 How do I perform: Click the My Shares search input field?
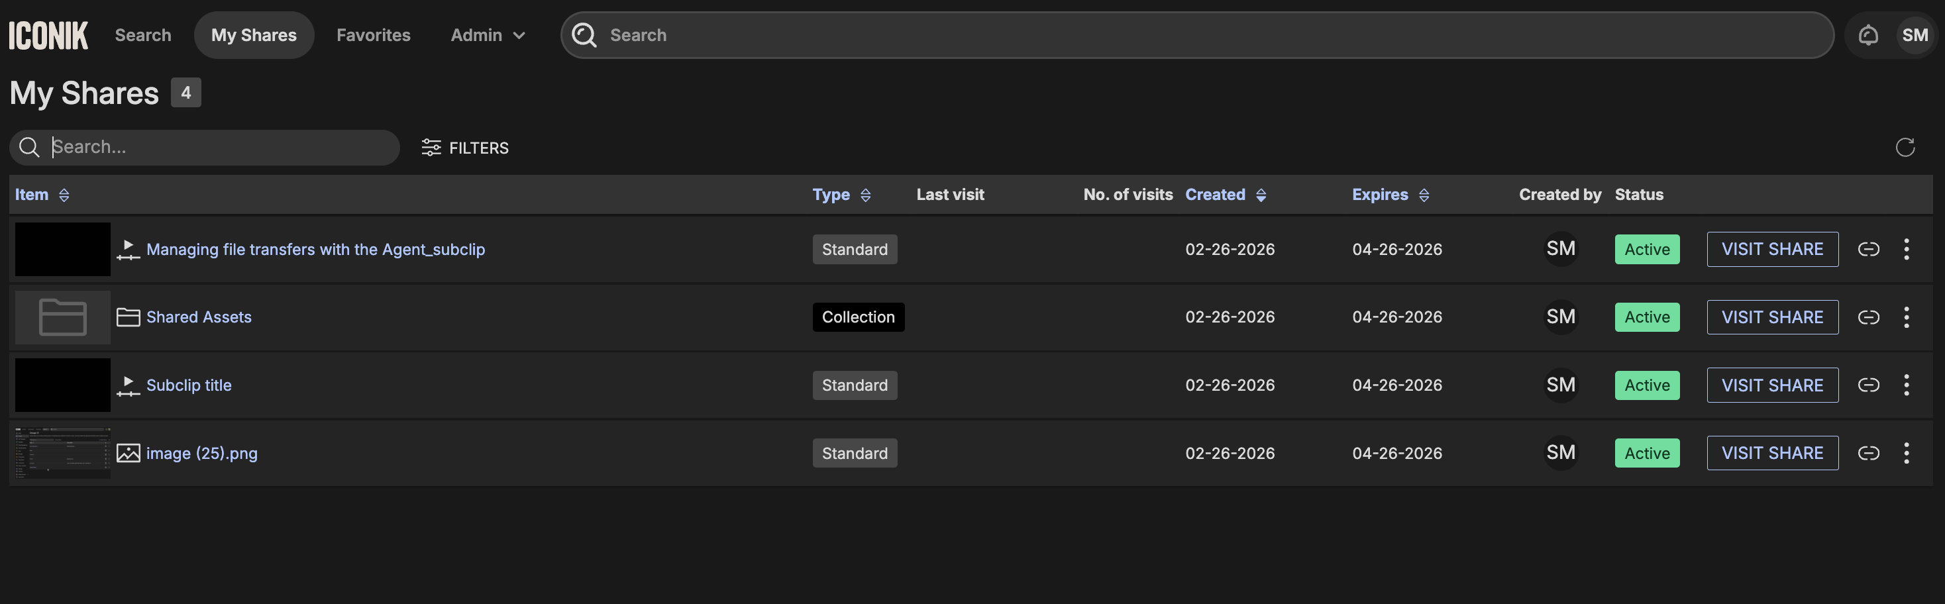219,147
